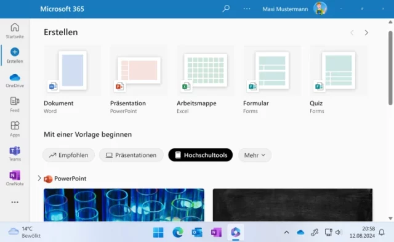Open the Mehr dropdown
Screen dimensions: 394x242
pos(255,155)
